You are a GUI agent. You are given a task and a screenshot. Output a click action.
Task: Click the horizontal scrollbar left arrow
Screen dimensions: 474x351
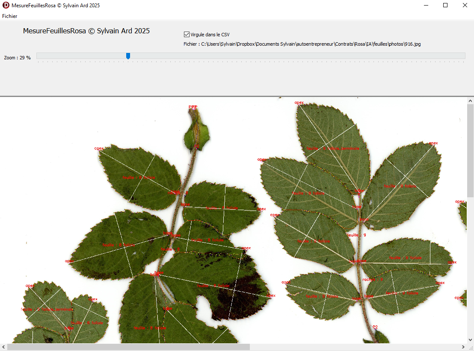click(x=3, y=347)
